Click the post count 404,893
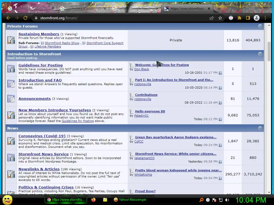Viewport: 274px width, 205px height. [x=253, y=40]
